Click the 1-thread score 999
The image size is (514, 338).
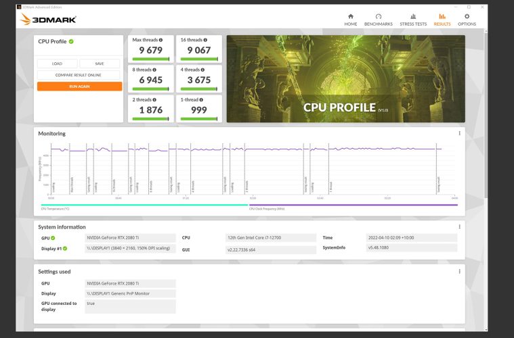199,110
